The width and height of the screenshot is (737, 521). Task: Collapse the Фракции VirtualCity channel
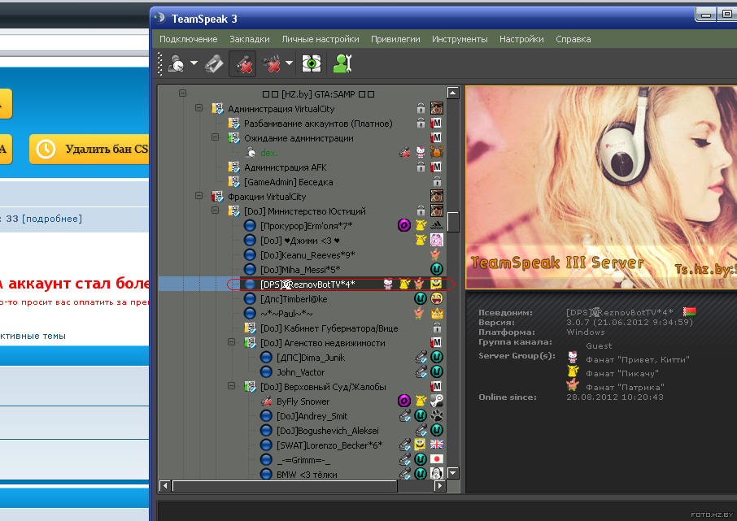pyautogui.click(x=198, y=195)
